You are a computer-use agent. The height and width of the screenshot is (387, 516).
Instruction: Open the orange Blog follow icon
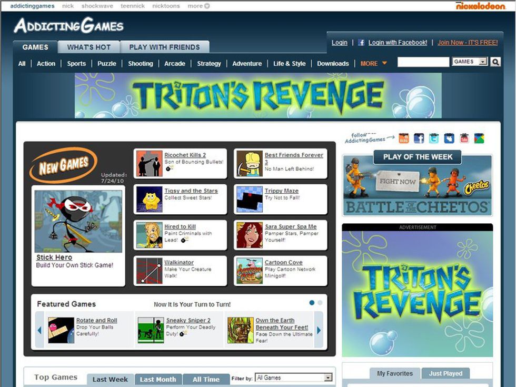pos(404,138)
